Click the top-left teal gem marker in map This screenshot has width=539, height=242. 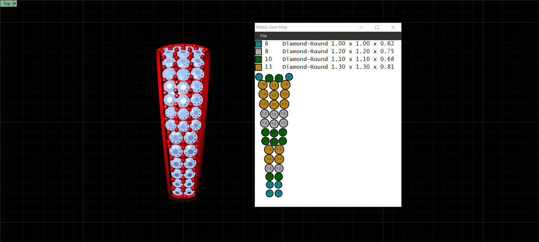(259, 77)
